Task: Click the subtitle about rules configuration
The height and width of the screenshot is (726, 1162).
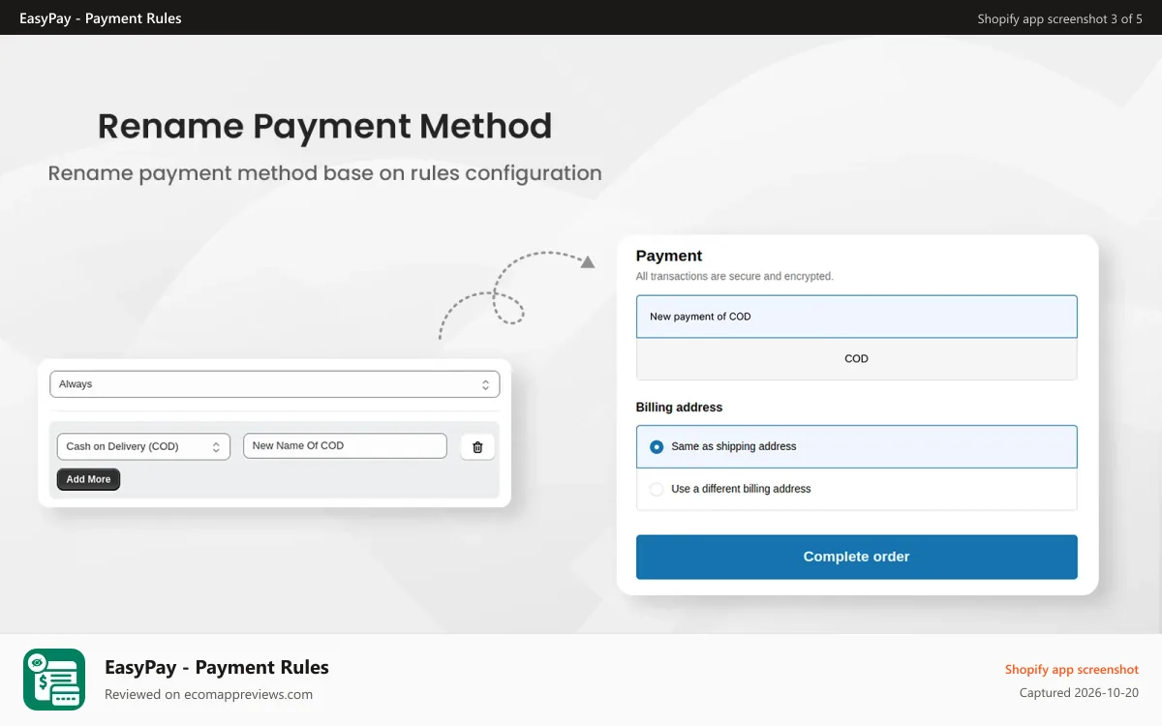Action: point(325,173)
